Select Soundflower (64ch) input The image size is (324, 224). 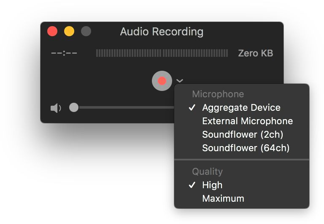(x=242, y=148)
